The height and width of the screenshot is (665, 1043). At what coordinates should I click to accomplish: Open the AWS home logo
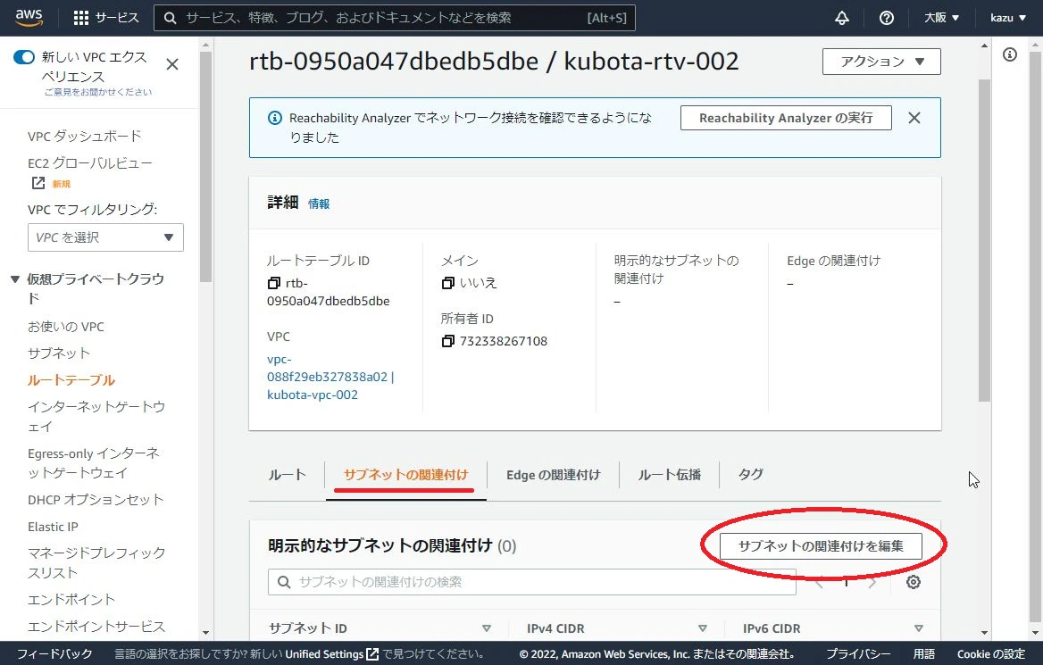pos(29,18)
